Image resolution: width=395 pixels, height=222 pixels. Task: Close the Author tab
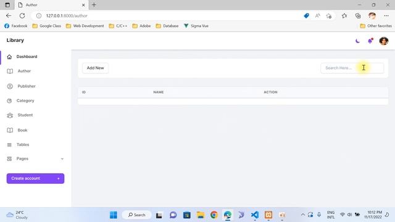(x=83, y=5)
